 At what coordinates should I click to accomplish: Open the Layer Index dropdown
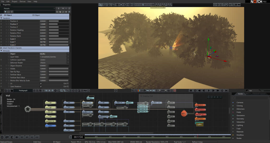[54, 57]
